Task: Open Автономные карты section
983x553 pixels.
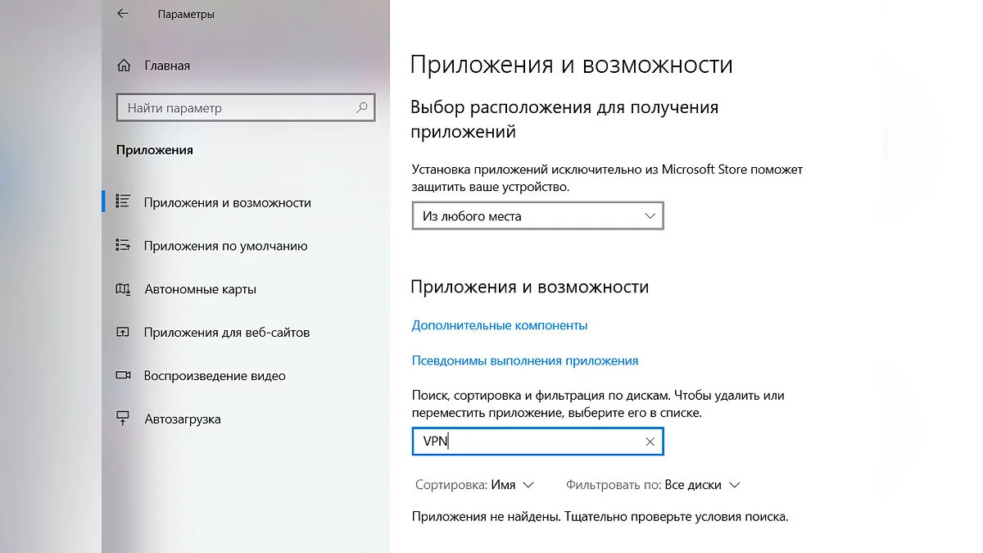Action: click(200, 289)
